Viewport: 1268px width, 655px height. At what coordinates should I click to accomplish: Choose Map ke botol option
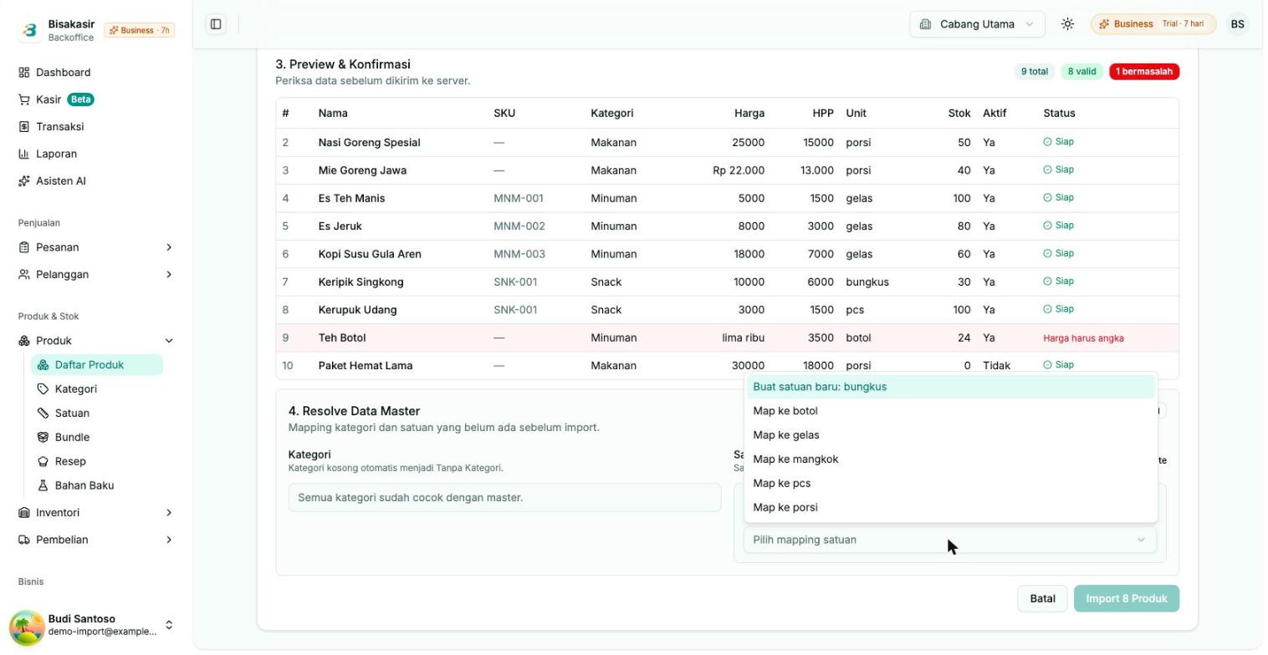click(950, 411)
